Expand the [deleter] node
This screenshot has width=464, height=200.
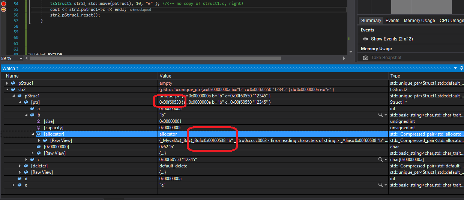pyautogui.click(x=21, y=166)
